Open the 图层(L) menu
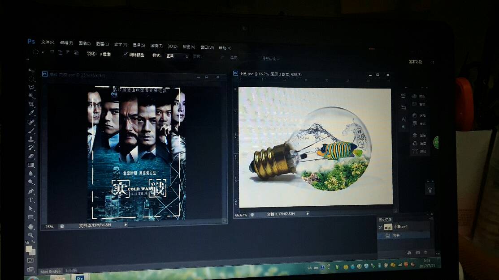499x280 pixels. click(x=103, y=44)
